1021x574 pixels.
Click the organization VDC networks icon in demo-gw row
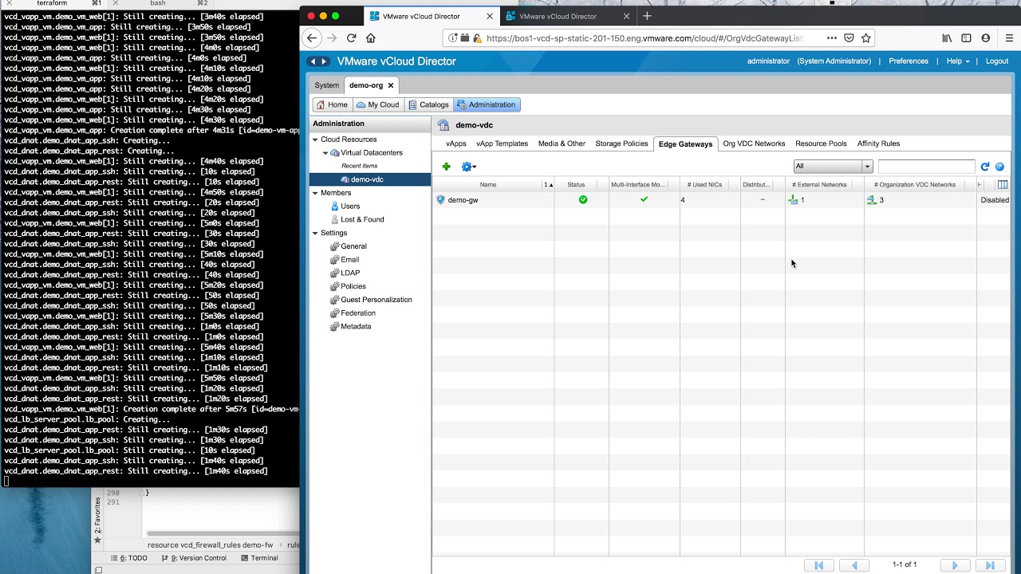[872, 200]
